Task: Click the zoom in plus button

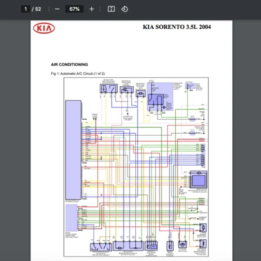Action: pos(91,9)
